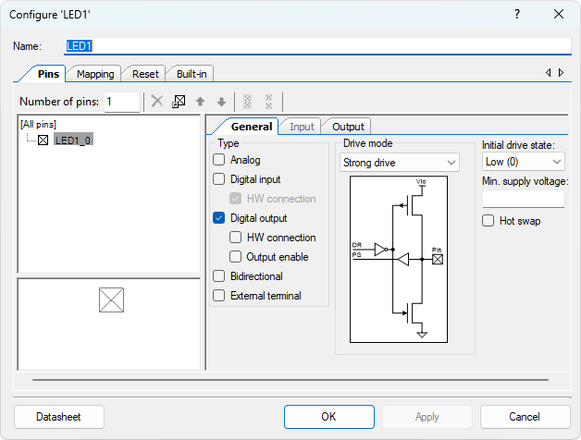Click the move pin down arrow
This screenshot has height=440, width=581.
tap(221, 102)
